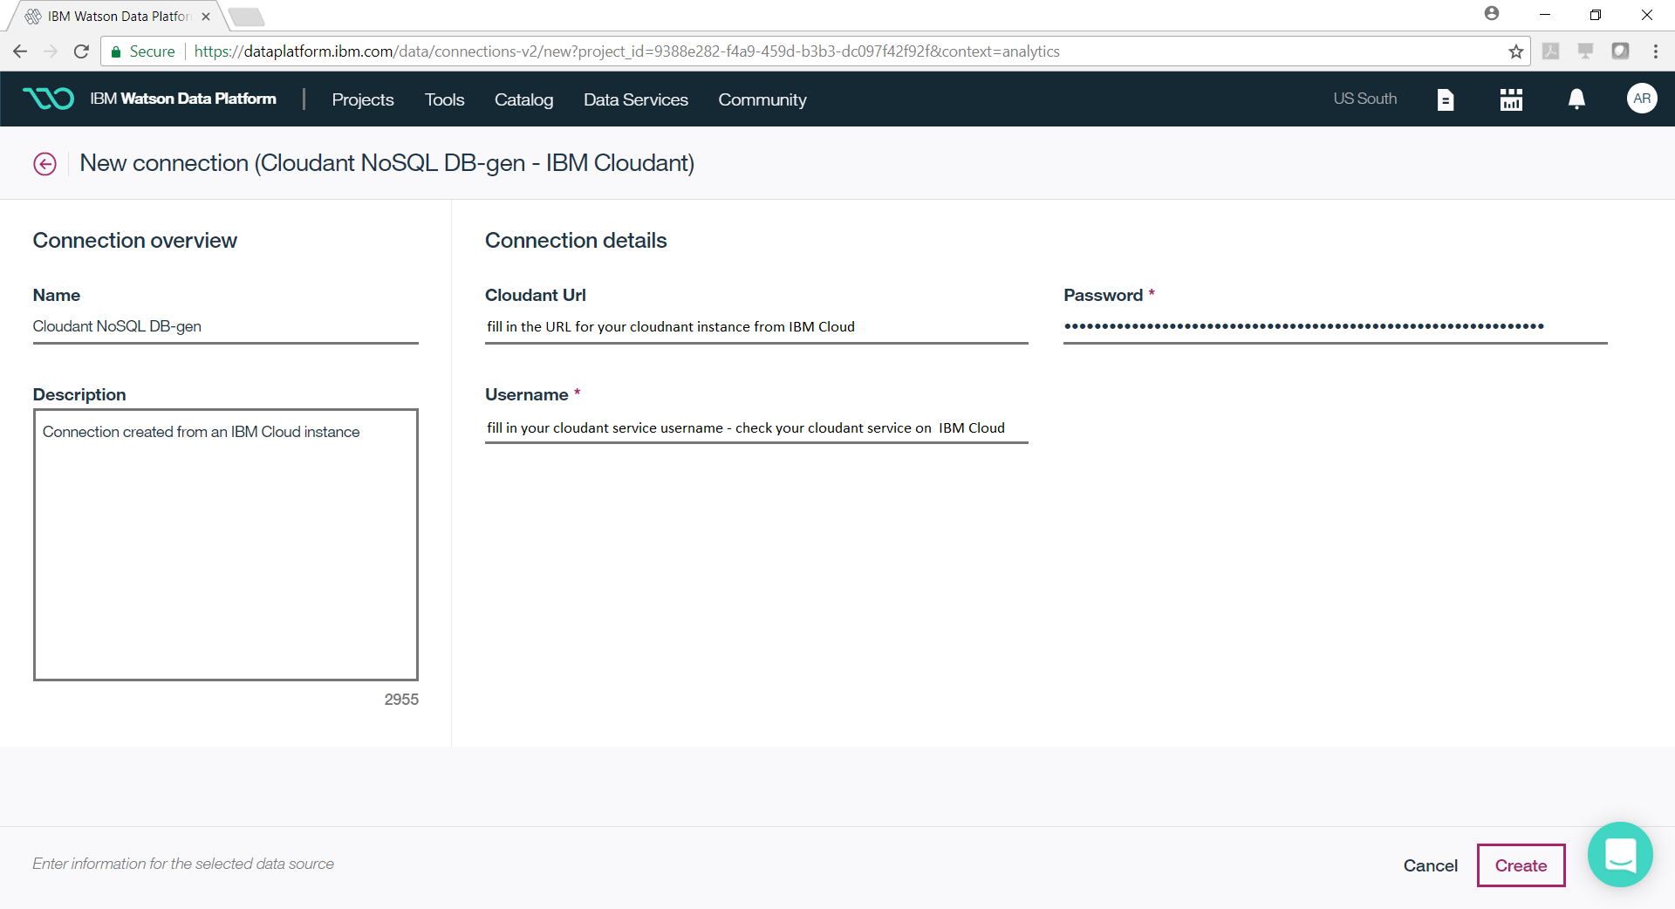Reload the page

tap(81, 51)
